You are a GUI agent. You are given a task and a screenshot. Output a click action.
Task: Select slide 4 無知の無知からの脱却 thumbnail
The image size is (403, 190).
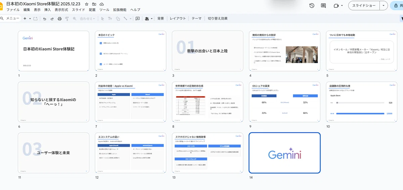pyautogui.click(x=284, y=51)
